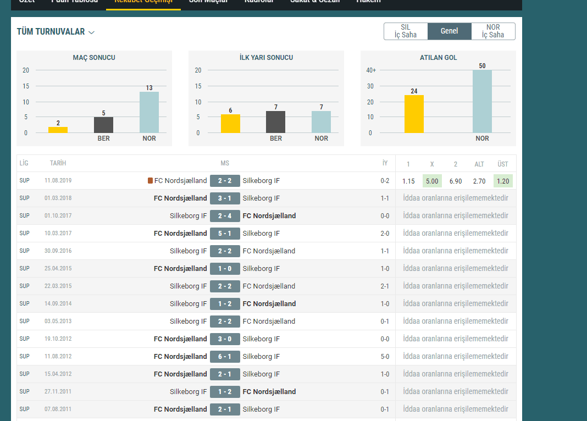
Task: Open Silkeborg IF in the 01.03.2018 row
Action: [x=261, y=198]
